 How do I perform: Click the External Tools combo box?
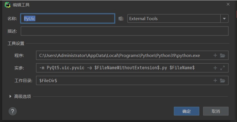coord(174,19)
